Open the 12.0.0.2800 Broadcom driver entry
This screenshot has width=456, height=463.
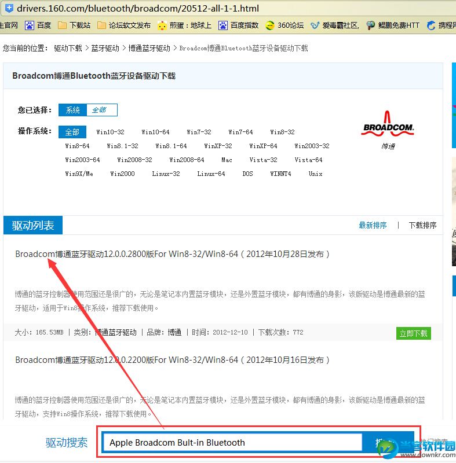click(172, 254)
